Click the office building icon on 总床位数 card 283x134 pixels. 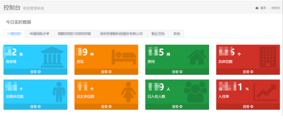coord(268,57)
